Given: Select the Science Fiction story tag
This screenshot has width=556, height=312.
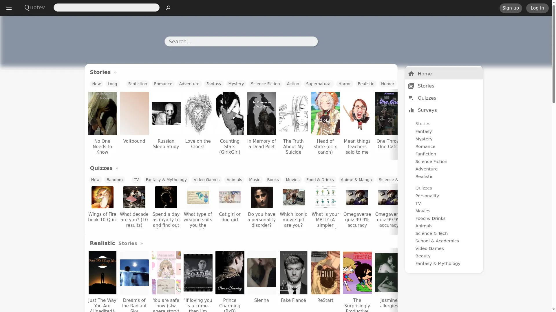Looking at the screenshot, I should point(265,84).
